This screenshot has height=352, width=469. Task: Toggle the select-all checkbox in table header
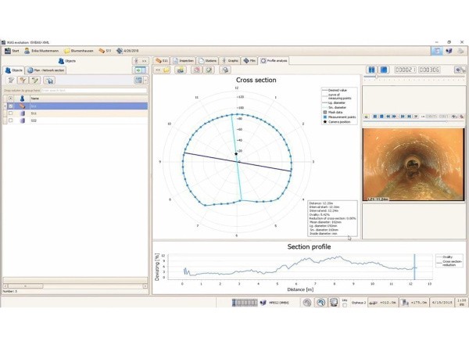point(10,98)
